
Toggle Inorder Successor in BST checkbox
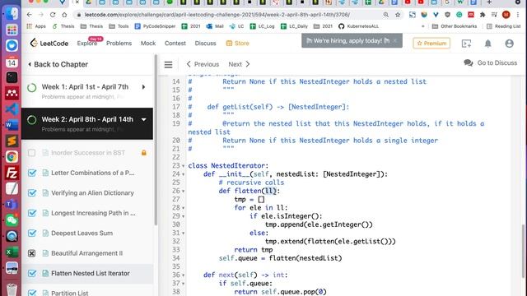tap(31, 153)
